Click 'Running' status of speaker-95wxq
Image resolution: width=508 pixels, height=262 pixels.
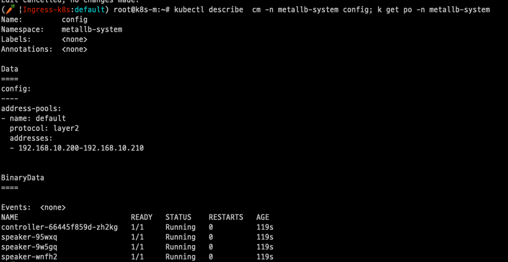tap(180, 237)
